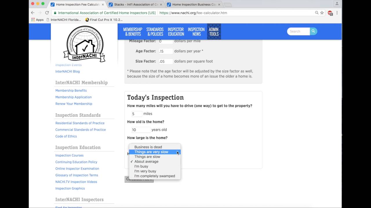Click the zoom magnifier icon in address bar

(317, 13)
